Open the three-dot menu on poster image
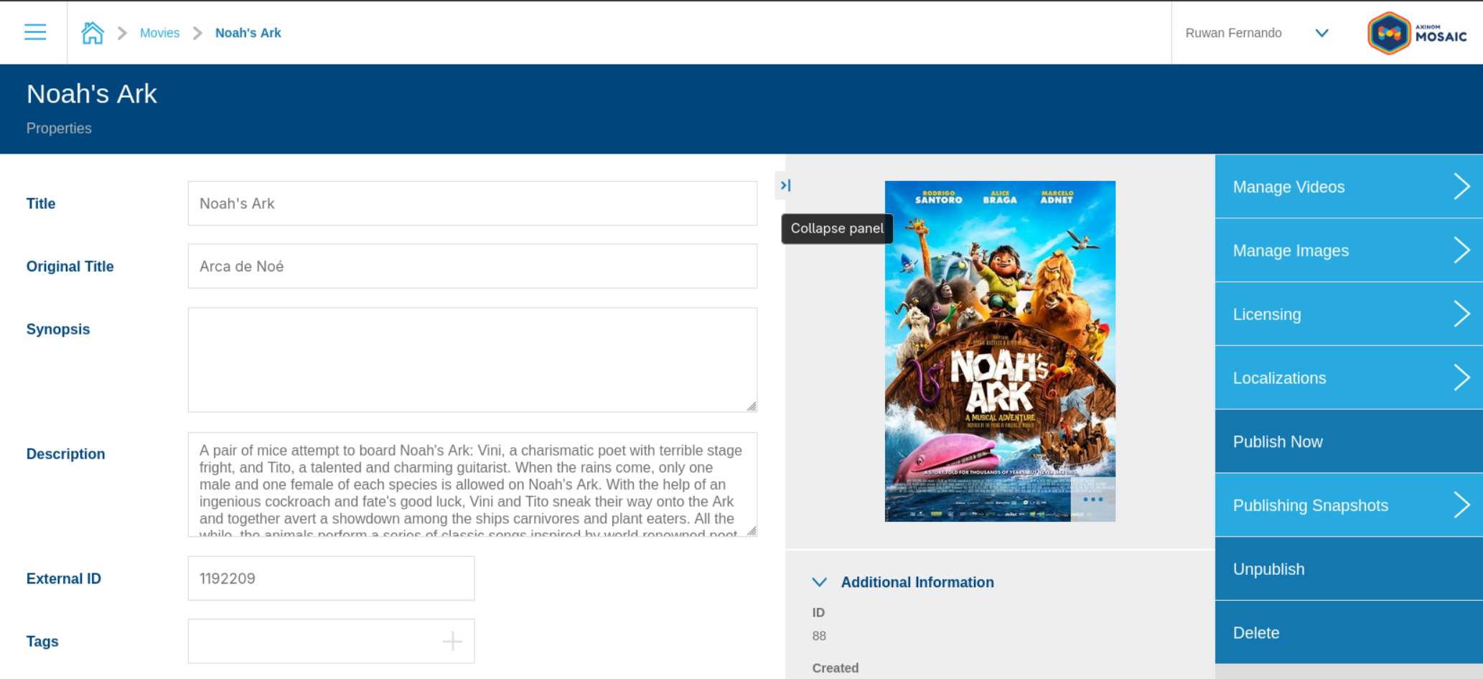Screen dimensions: 1483x679 pos(1093,500)
